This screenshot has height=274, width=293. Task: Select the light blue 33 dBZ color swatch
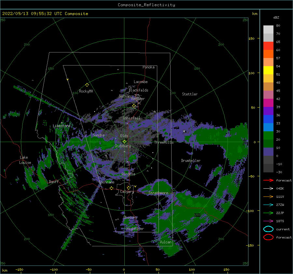(x=268, y=127)
